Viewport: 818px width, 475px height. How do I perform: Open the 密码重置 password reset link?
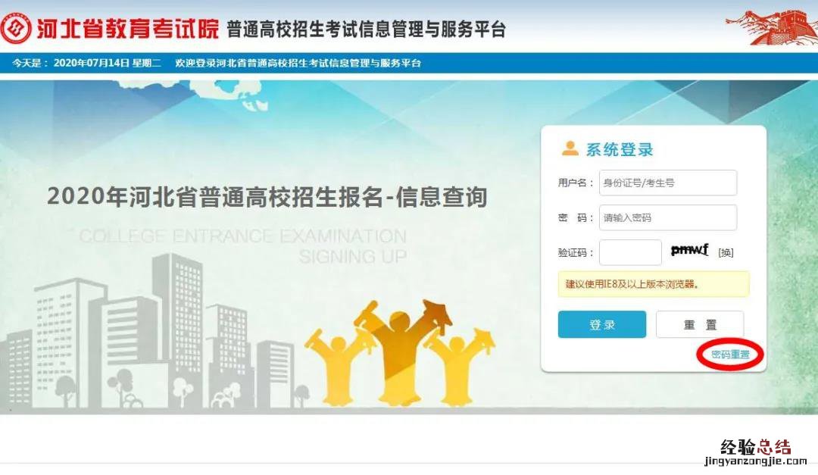[730, 355]
